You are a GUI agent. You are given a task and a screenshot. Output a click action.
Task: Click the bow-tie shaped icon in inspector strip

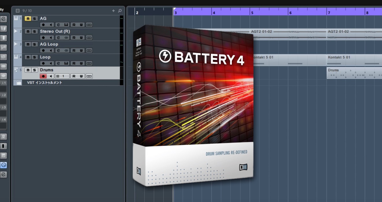(x=3, y=47)
